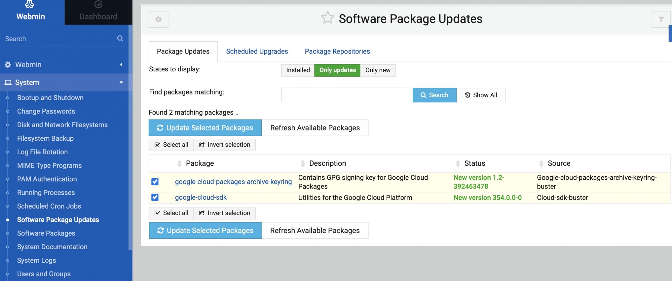Click top Refresh Available Packages button
672x281 pixels.
coord(315,128)
